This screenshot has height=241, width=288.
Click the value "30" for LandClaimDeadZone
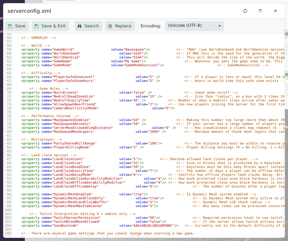(x=135, y=167)
